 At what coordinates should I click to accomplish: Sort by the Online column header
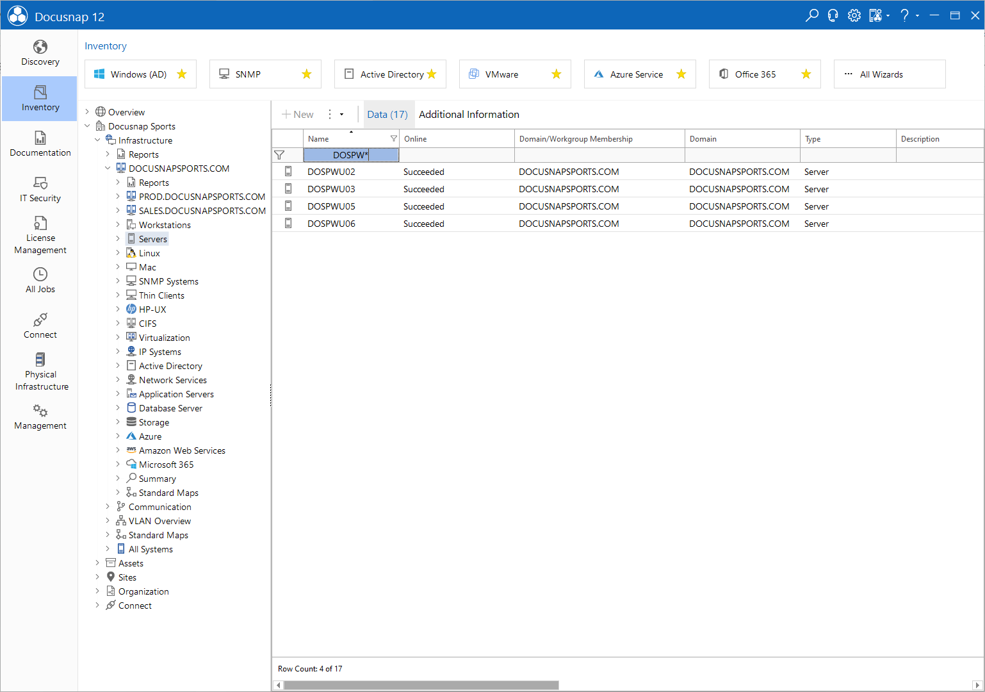coord(457,138)
